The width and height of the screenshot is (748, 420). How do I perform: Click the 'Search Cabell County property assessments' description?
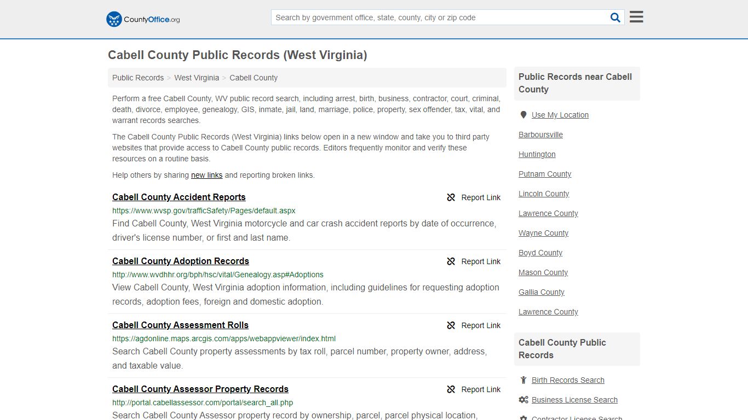300,359
